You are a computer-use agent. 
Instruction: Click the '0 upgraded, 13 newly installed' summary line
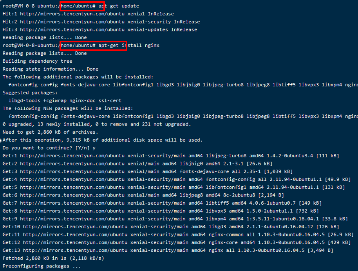pos(97,124)
